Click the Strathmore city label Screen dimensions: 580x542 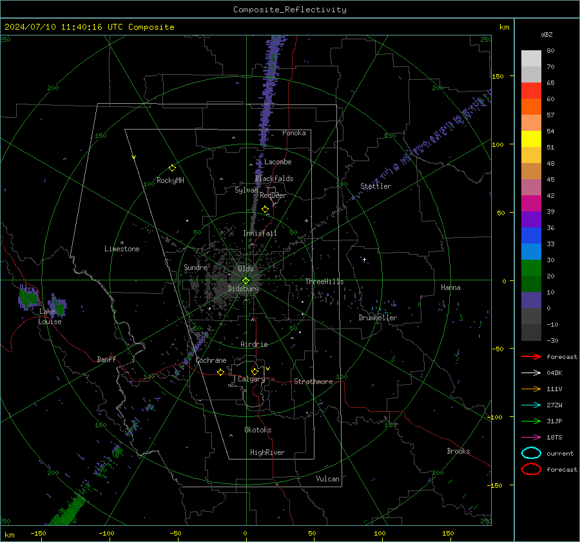[x=313, y=382]
